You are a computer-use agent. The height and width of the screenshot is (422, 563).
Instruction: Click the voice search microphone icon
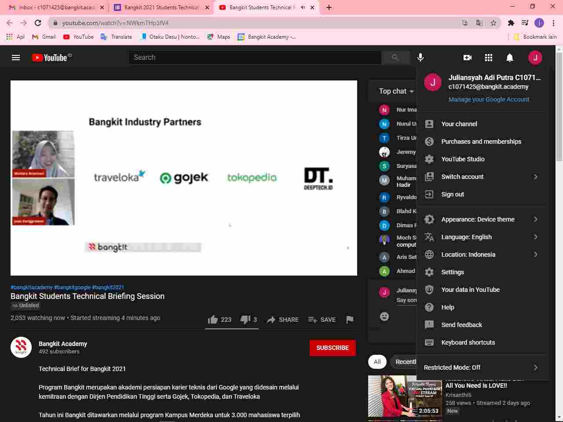pyautogui.click(x=420, y=58)
